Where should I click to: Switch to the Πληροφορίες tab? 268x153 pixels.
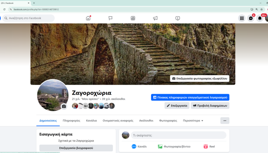(x=71, y=121)
